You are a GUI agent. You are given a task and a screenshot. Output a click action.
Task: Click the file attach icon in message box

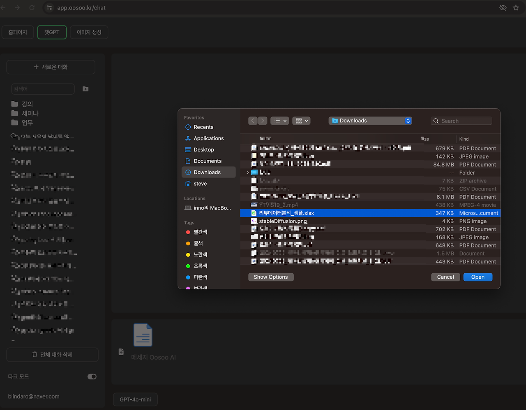click(x=121, y=352)
